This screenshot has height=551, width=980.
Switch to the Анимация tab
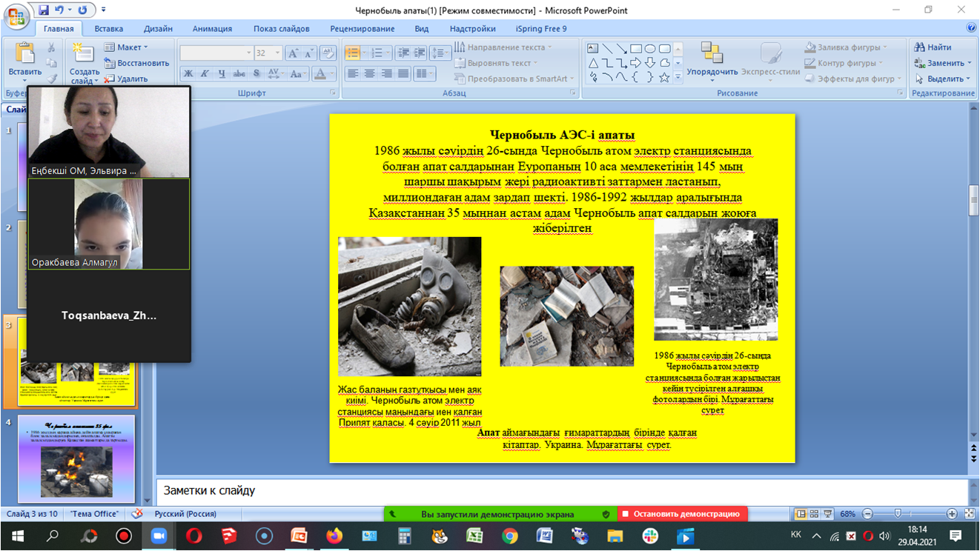click(x=212, y=29)
